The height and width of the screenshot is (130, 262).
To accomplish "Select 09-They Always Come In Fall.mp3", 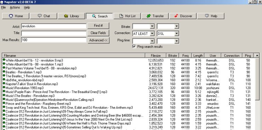I will 57,112.
